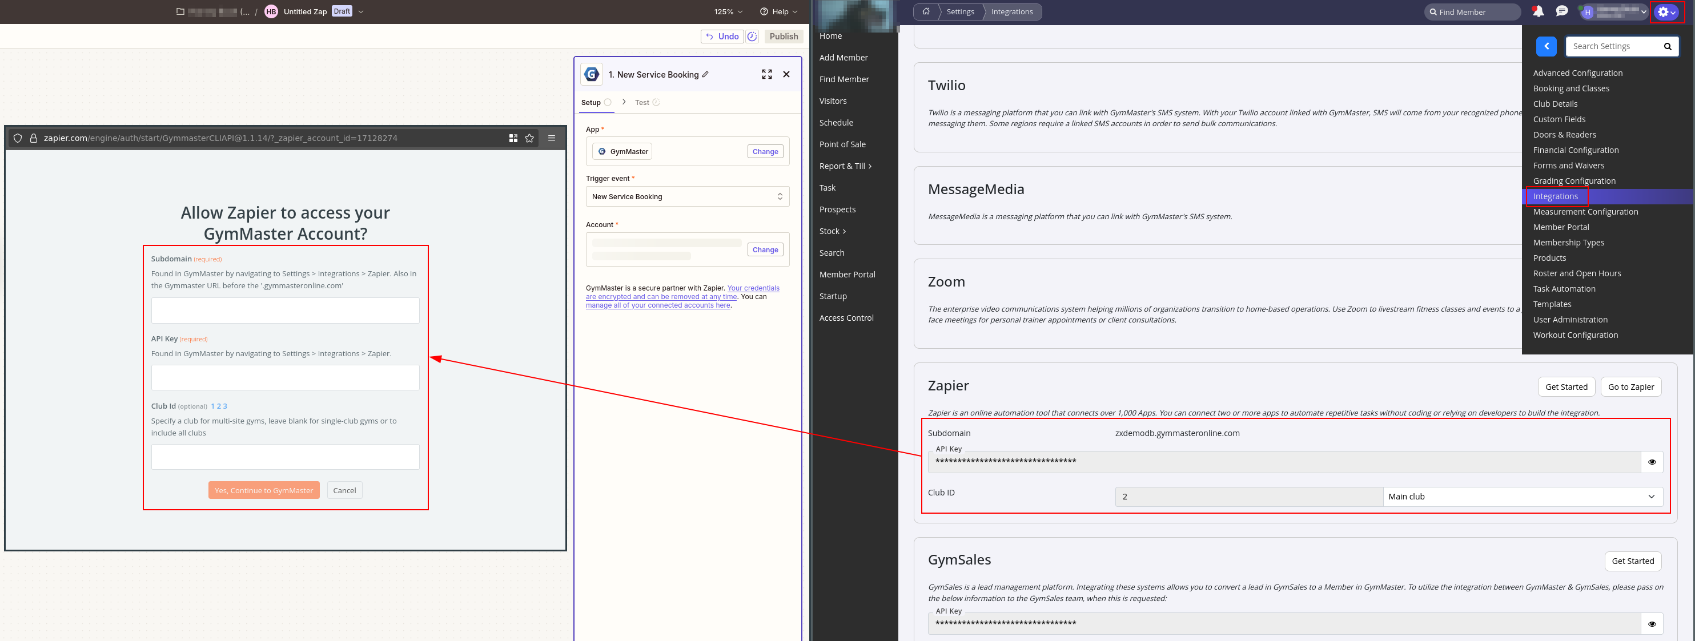Click the Subdomain input field
The image size is (1695, 641).
286,311
